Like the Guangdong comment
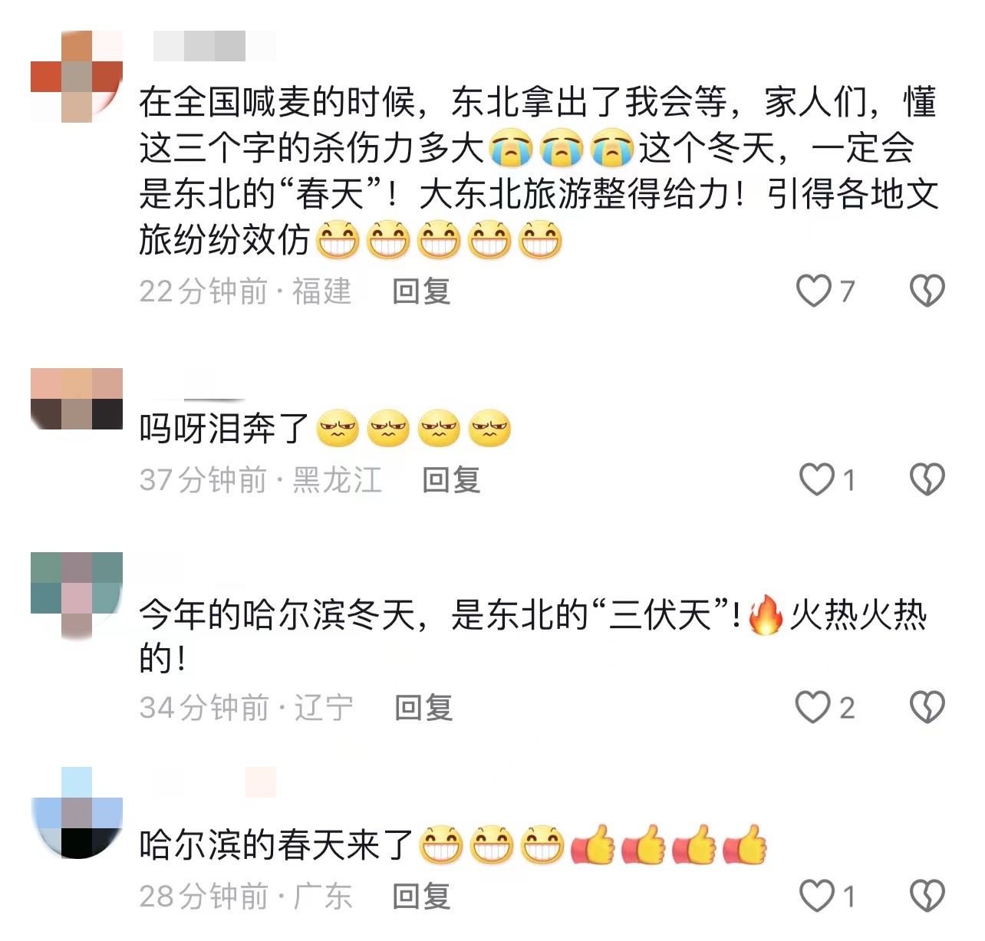Viewport: 985px width, 941px height. click(x=816, y=896)
